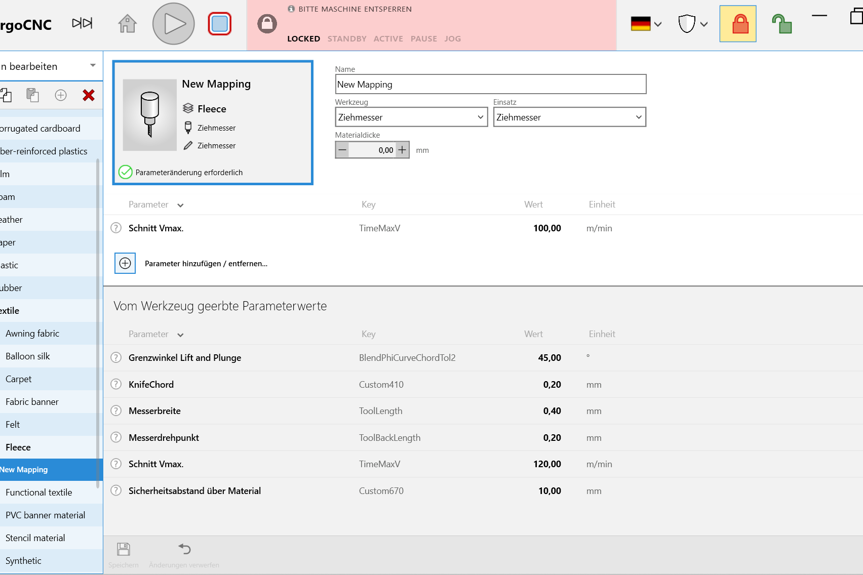Open the Werkzeug dropdown
Image resolution: width=863 pixels, height=575 pixels.
pyautogui.click(x=411, y=117)
